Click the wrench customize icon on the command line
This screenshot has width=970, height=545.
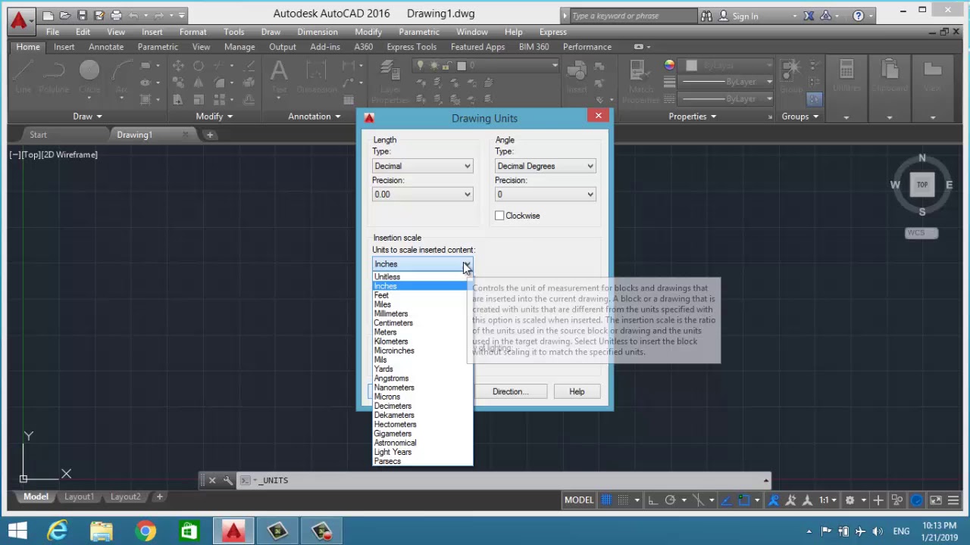(227, 480)
